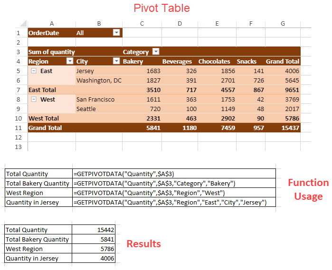Click East Total grand value 9651

pyautogui.click(x=283, y=90)
